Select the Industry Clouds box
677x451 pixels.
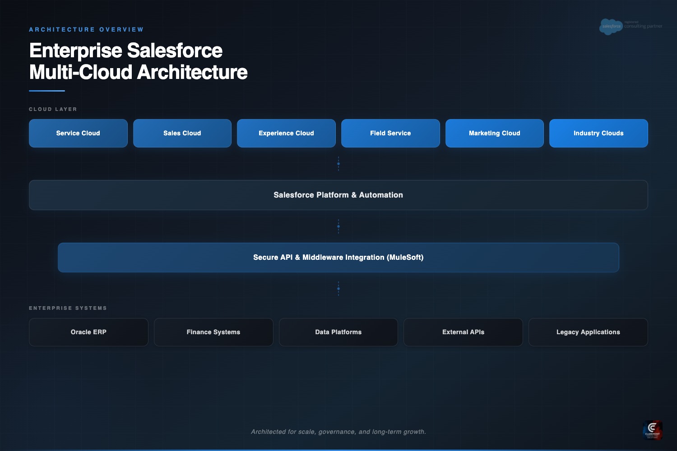pos(598,133)
